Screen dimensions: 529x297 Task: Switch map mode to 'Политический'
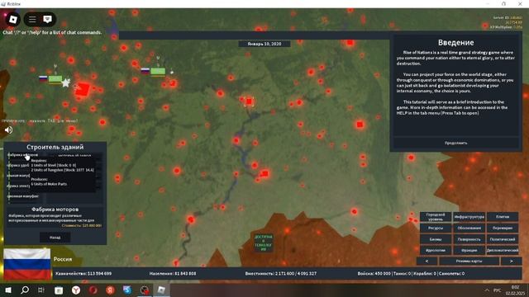tap(503, 239)
